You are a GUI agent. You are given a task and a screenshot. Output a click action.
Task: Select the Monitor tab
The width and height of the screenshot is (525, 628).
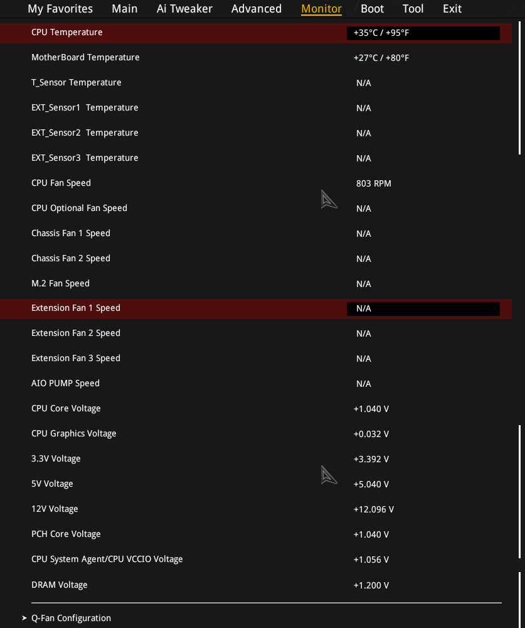pyautogui.click(x=321, y=9)
